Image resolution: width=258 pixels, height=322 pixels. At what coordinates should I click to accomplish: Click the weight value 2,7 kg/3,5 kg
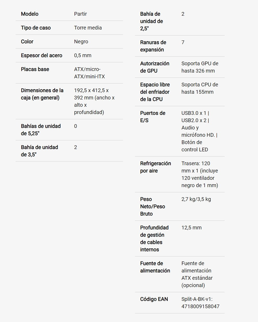pyautogui.click(x=196, y=199)
